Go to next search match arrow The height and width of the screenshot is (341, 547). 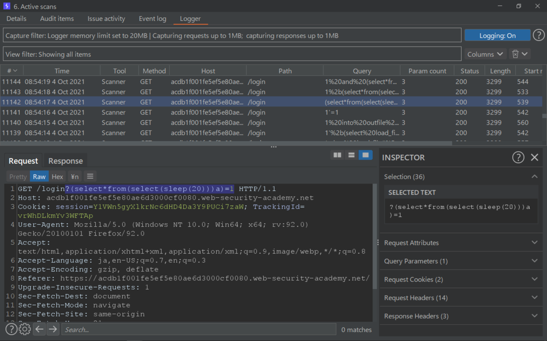coord(53,329)
